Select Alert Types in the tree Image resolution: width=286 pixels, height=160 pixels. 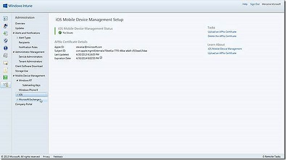point(25,38)
